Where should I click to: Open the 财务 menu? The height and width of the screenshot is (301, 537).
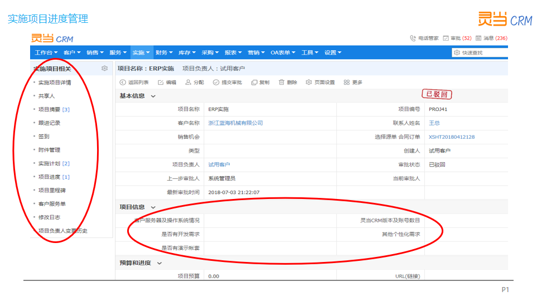pos(164,52)
